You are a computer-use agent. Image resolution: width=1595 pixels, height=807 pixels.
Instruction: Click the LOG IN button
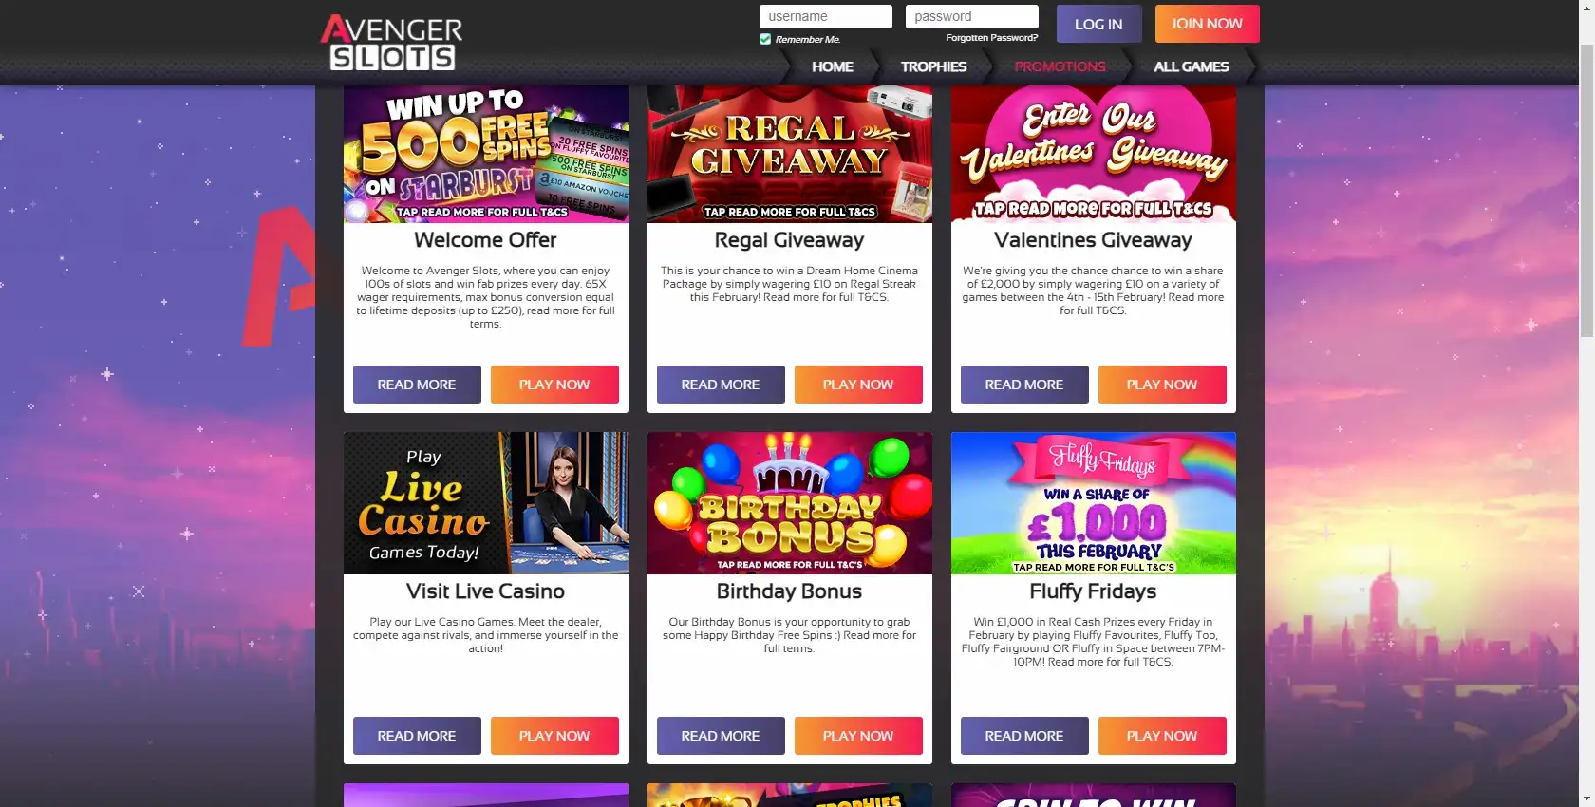(1098, 24)
